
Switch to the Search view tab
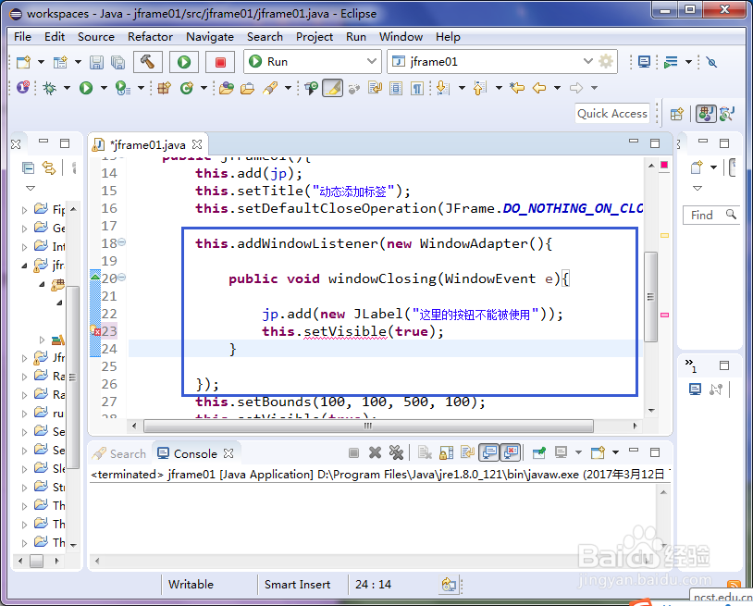pyautogui.click(x=119, y=453)
